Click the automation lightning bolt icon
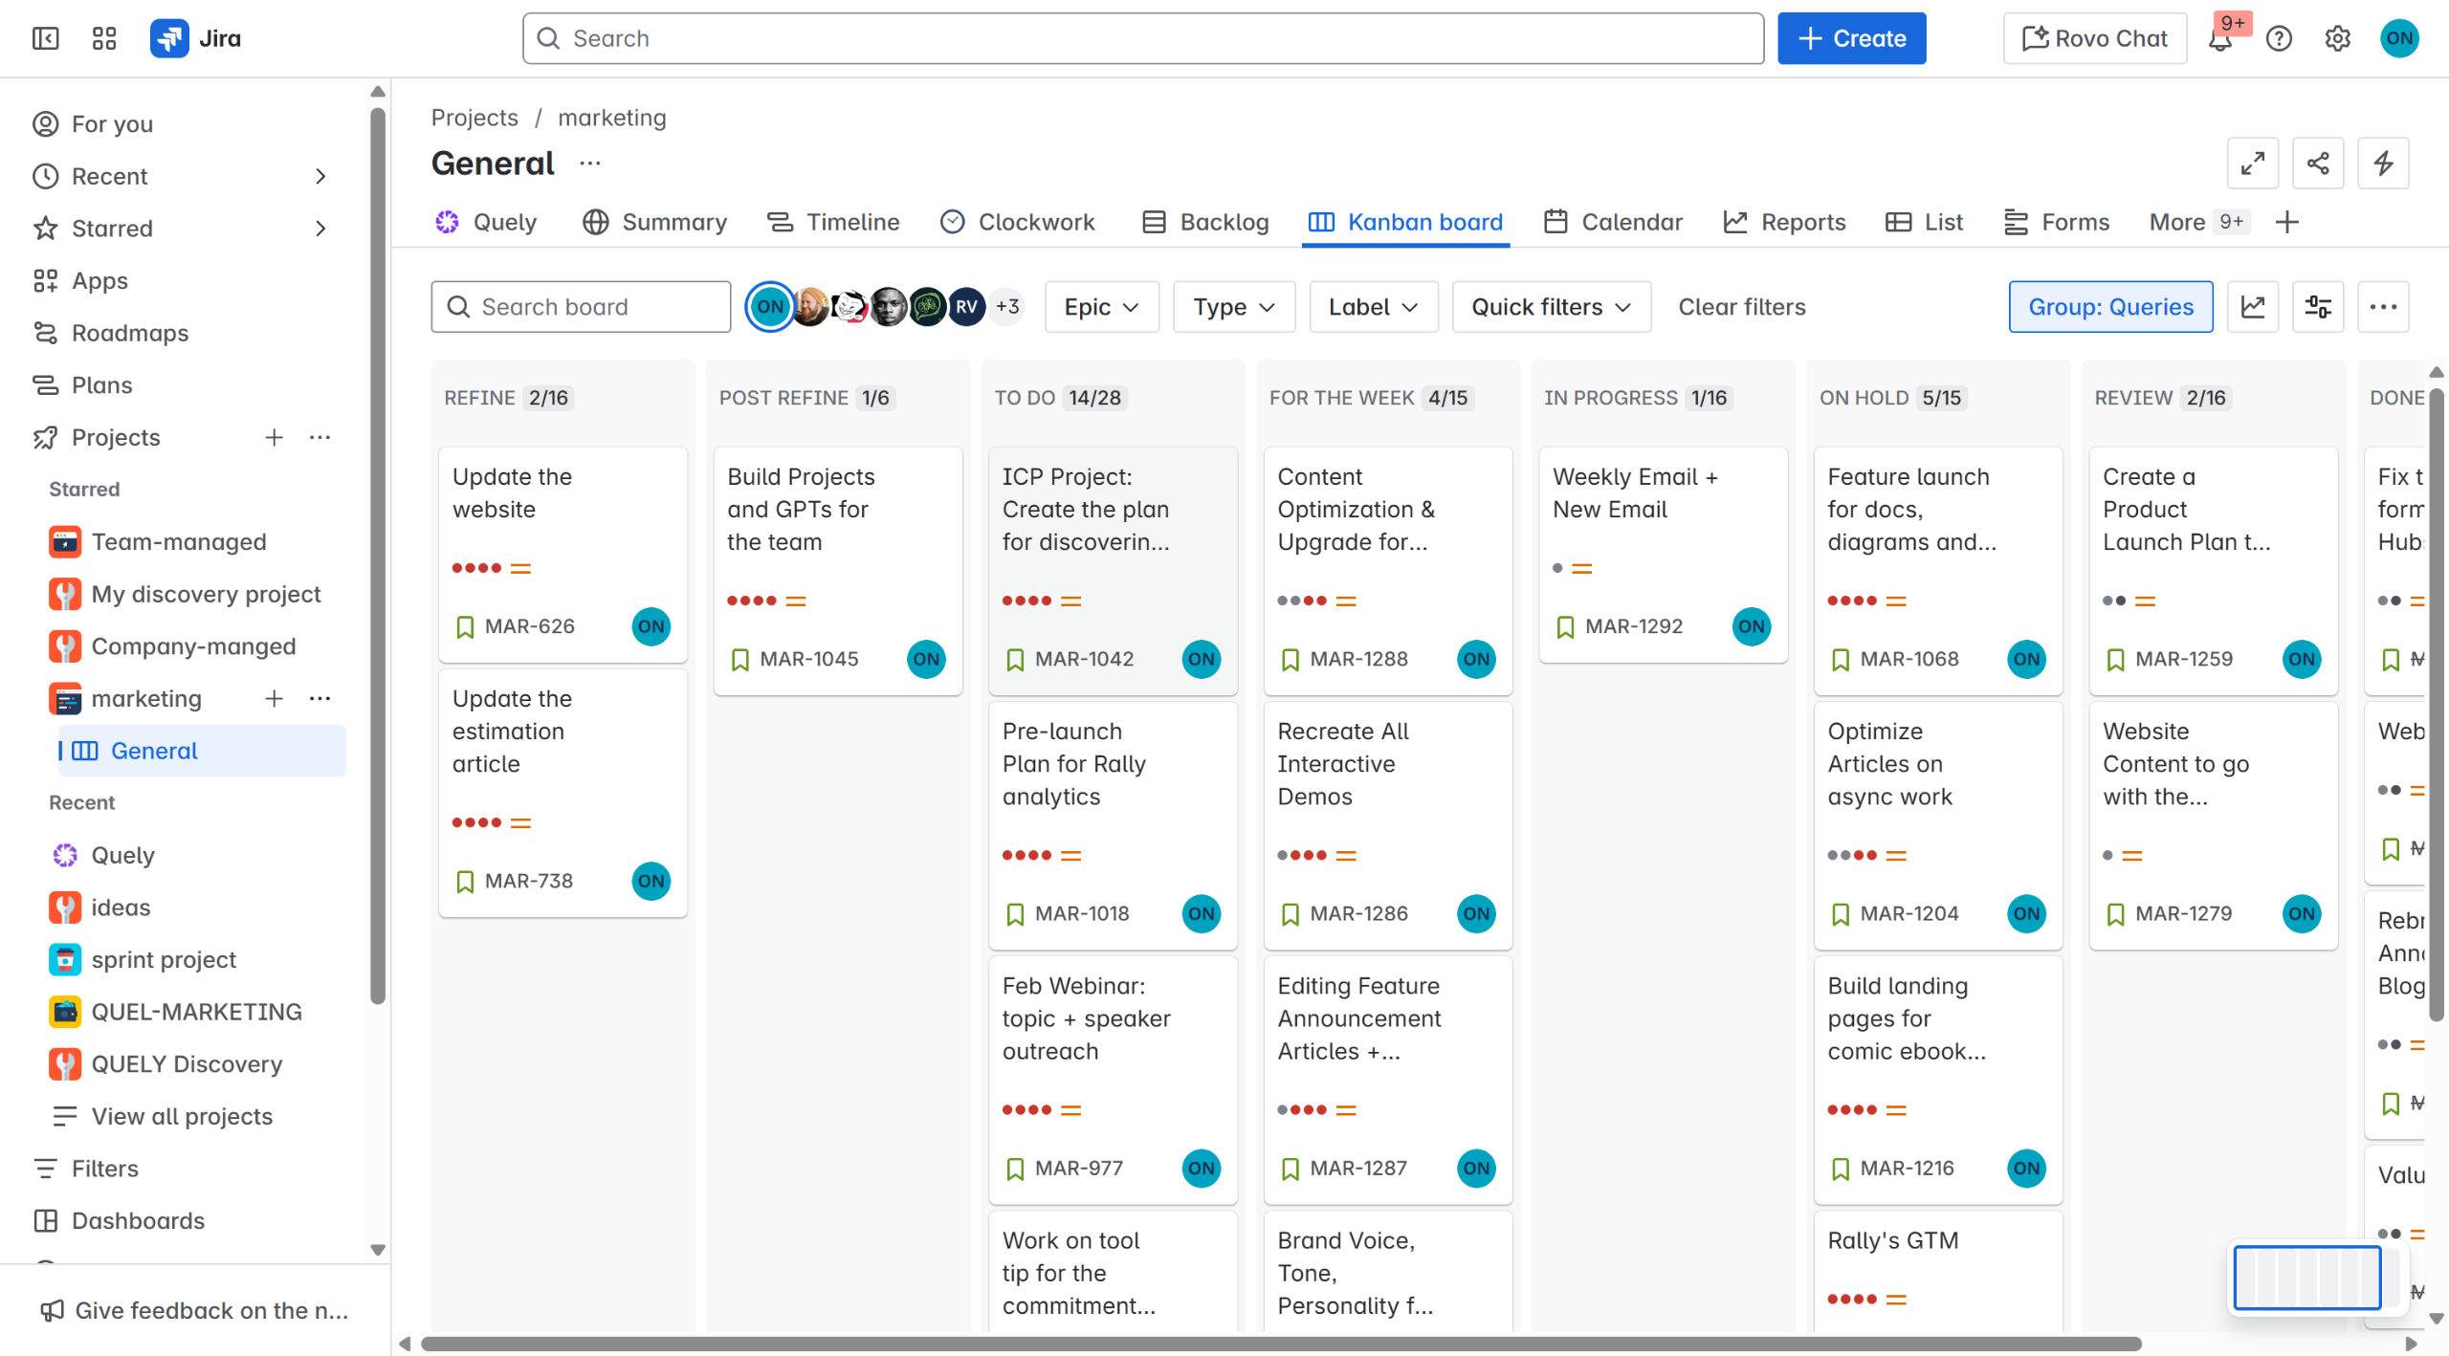 click(2383, 163)
